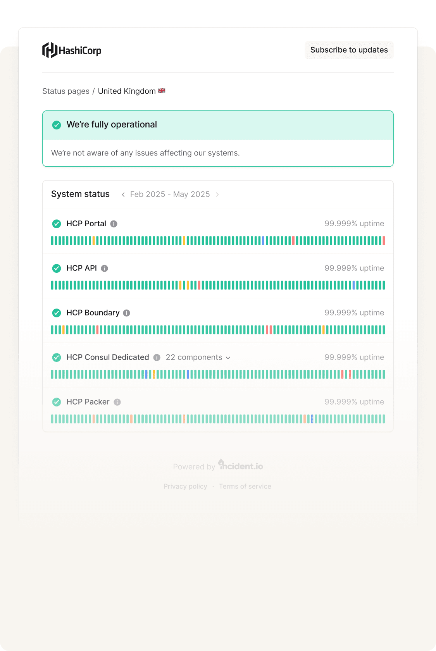Image resolution: width=436 pixels, height=651 pixels.
Task: Click the green status icon next to HCP API
Action: (57, 268)
